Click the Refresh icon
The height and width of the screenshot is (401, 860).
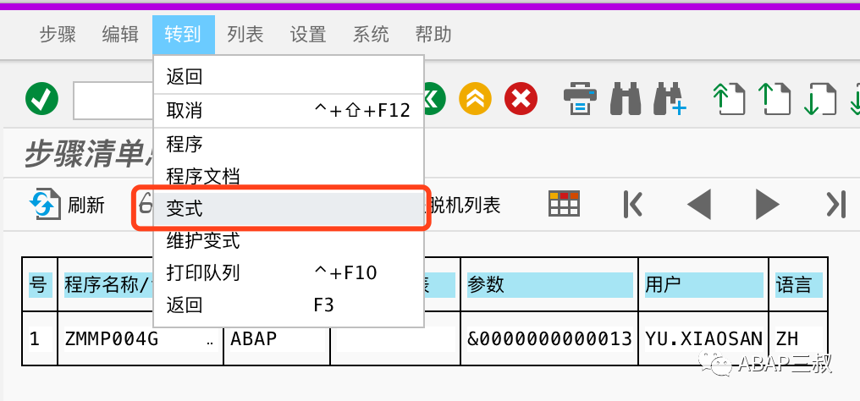[x=44, y=205]
